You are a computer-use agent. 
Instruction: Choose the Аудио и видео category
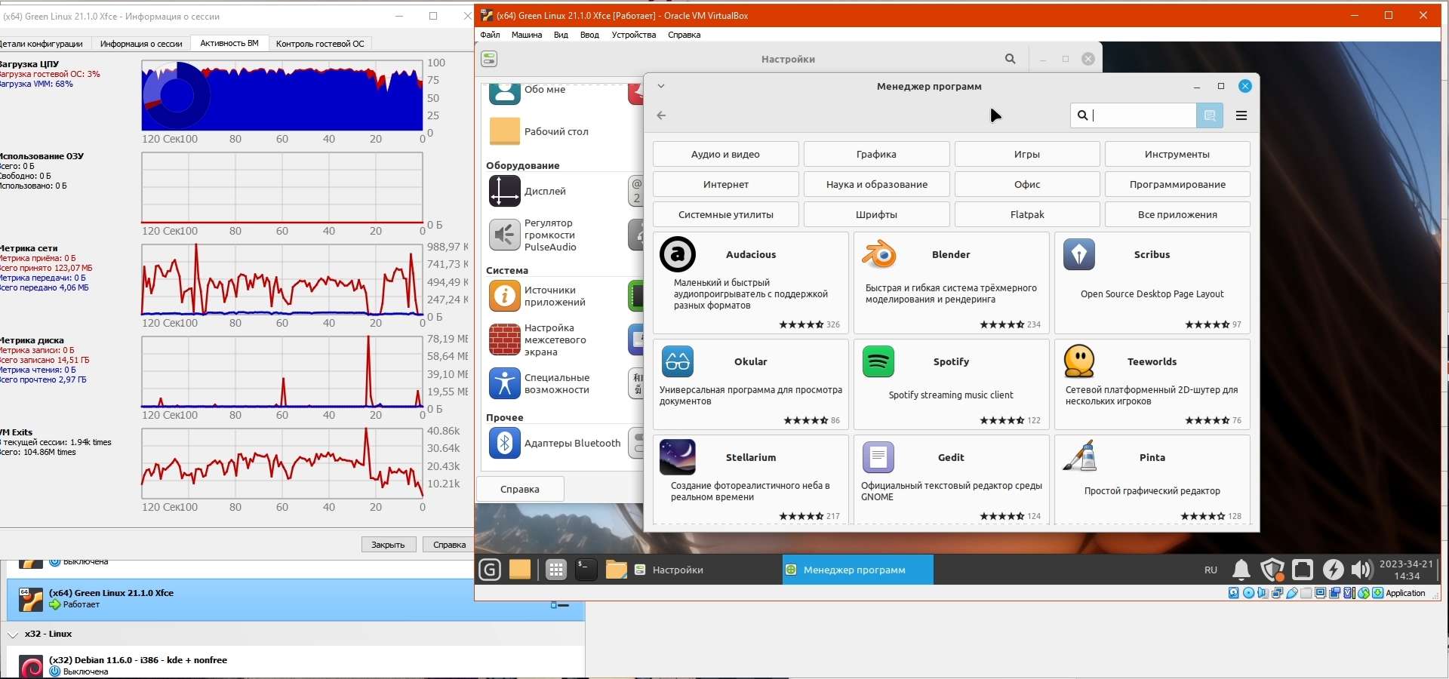pos(725,154)
